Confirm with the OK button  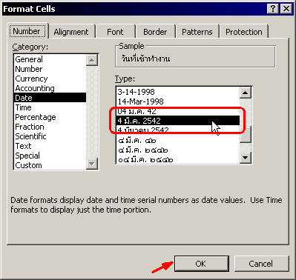pyautogui.click(x=201, y=264)
